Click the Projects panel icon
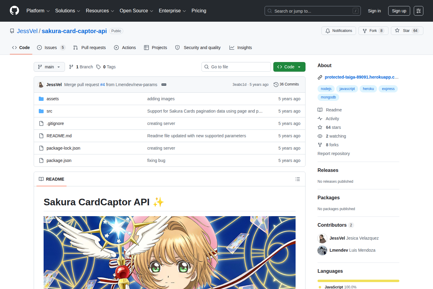 [x=146, y=48]
